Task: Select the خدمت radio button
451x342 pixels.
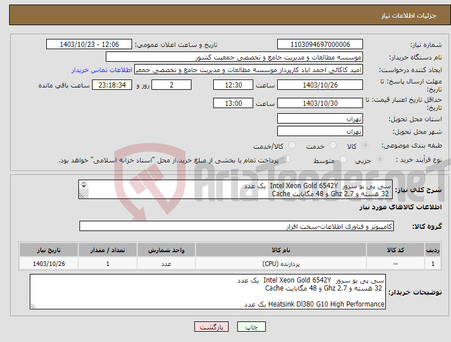Action: [x=333, y=145]
